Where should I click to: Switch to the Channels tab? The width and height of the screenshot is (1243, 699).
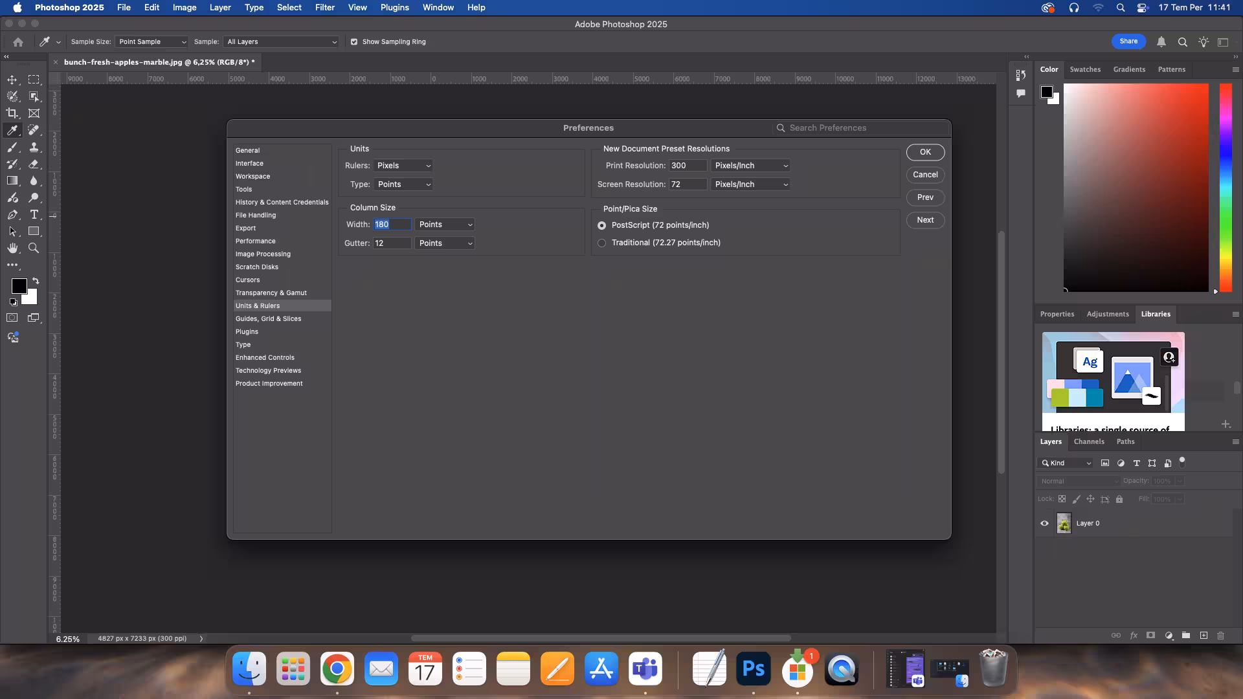(1089, 441)
